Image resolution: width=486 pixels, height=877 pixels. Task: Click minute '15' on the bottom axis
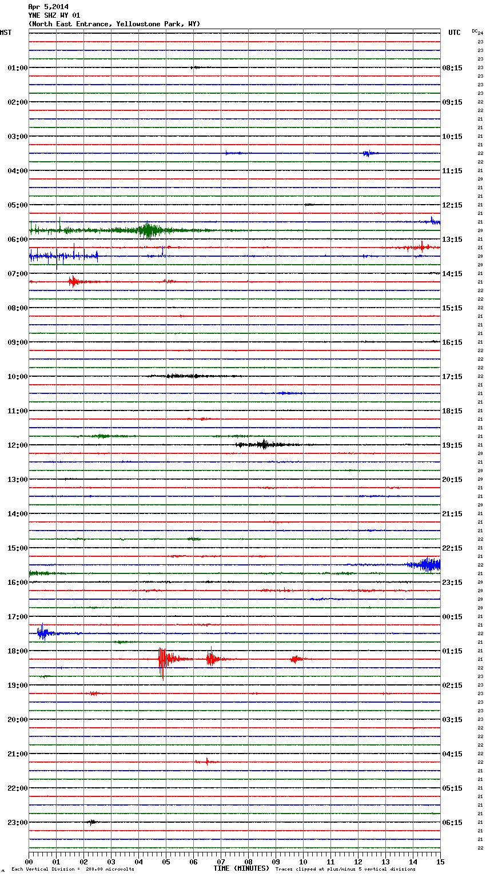[x=440, y=862]
